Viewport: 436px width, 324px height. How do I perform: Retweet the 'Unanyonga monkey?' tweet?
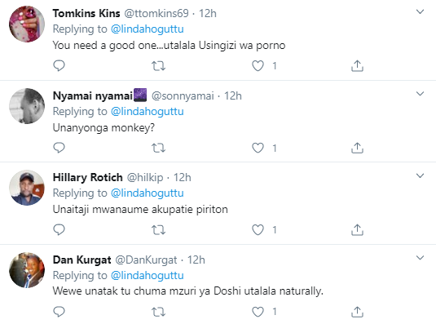pyautogui.click(x=158, y=148)
